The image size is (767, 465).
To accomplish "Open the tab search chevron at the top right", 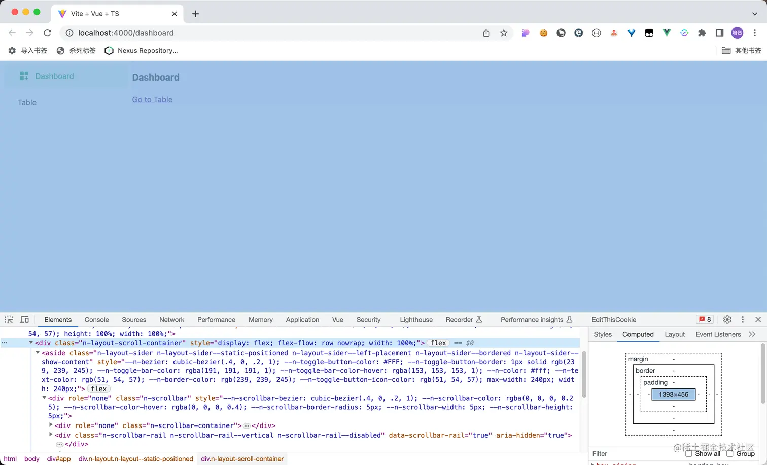I will pyautogui.click(x=755, y=14).
